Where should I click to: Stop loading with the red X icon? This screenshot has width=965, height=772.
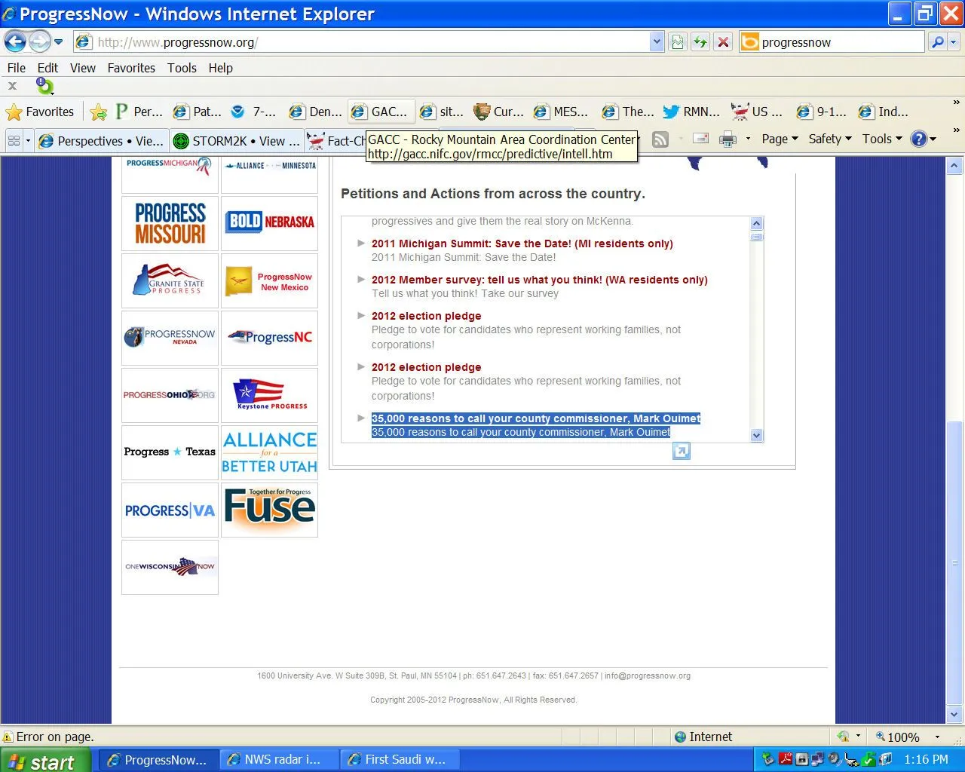pyautogui.click(x=723, y=42)
